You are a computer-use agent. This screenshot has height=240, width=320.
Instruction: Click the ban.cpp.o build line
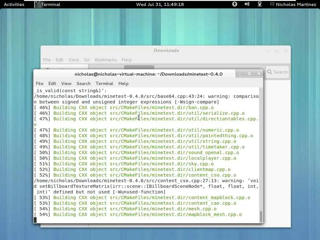point(124,107)
